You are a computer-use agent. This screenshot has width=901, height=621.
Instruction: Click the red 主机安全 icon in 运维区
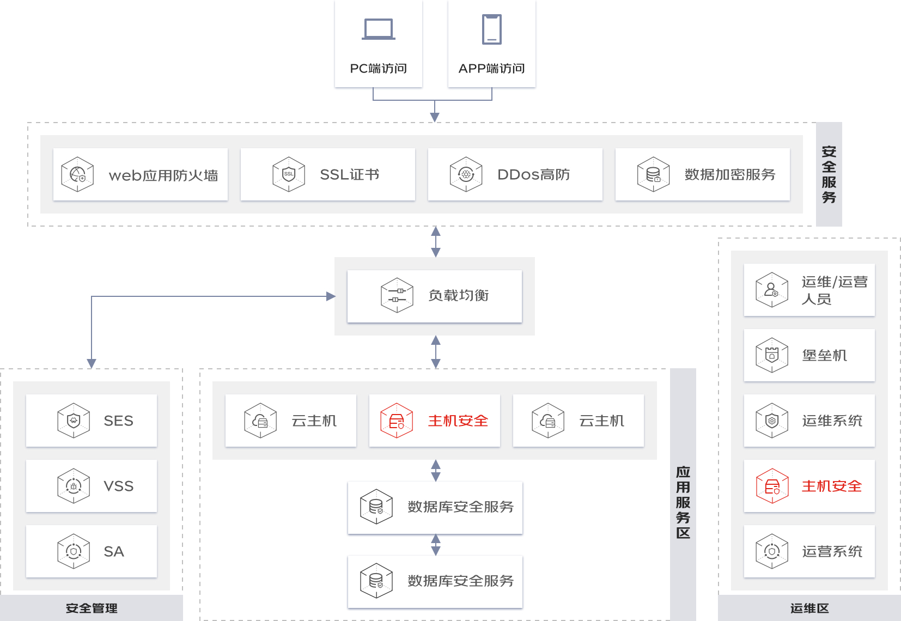click(x=772, y=486)
